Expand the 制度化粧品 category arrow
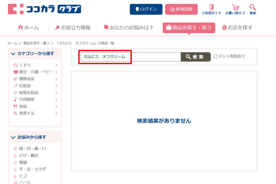The height and width of the screenshot is (184, 276). pyautogui.click(x=56, y=93)
